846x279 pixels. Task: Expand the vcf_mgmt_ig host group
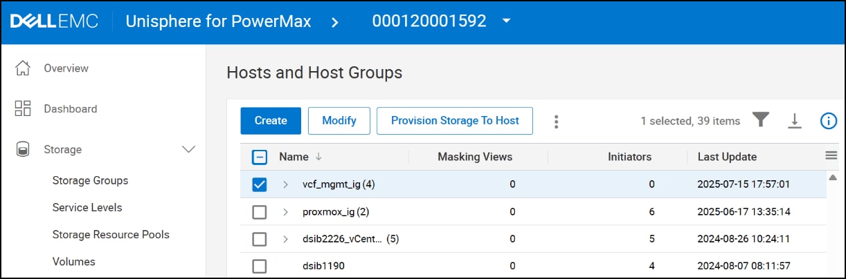pyautogui.click(x=285, y=184)
